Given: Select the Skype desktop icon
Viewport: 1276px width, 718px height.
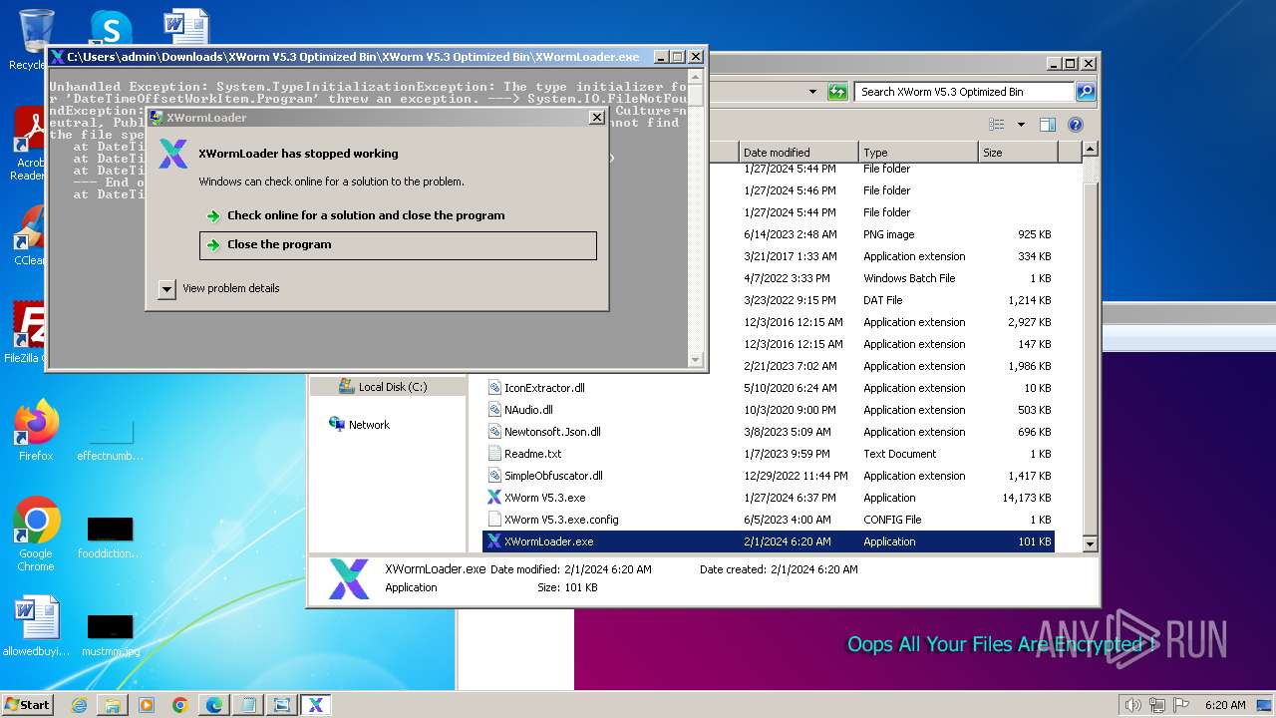Looking at the screenshot, I should click(x=110, y=27).
